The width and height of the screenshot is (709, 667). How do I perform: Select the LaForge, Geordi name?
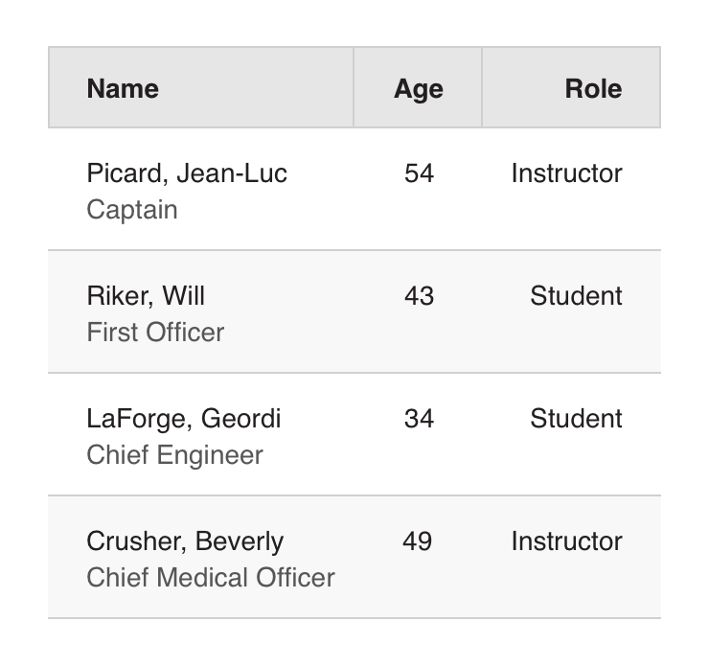pyautogui.click(x=184, y=419)
